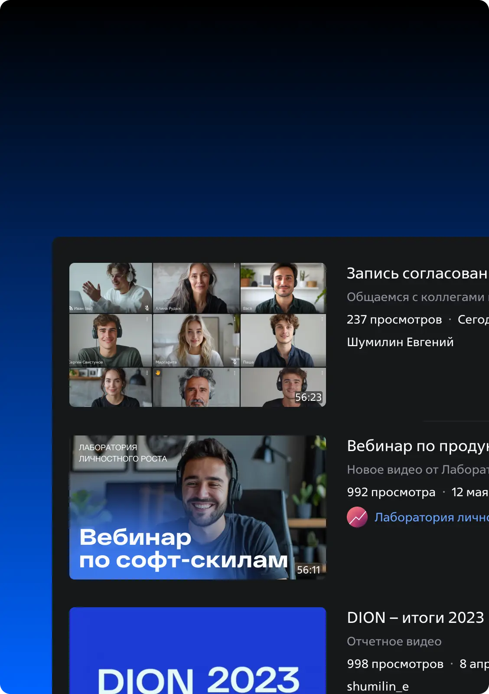Open the video titled Запись согласован…
Viewport: 489px width, 694px height.
(417, 273)
